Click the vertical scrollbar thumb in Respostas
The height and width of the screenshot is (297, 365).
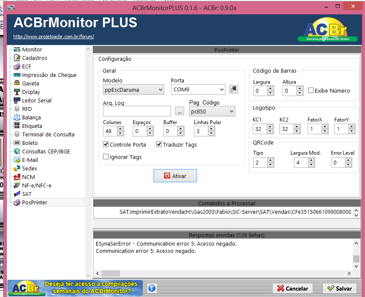(356, 259)
